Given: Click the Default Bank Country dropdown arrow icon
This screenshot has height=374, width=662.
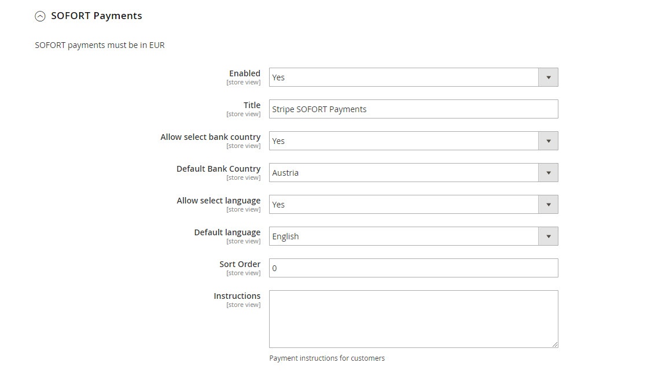Looking at the screenshot, I should pyautogui.click(x=548, y=172).
